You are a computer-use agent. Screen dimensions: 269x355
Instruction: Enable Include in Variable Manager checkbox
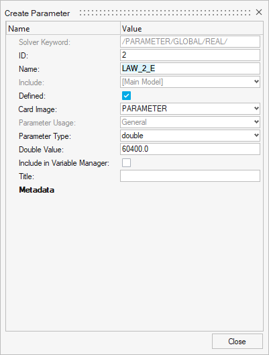click(x=126, y=162)
